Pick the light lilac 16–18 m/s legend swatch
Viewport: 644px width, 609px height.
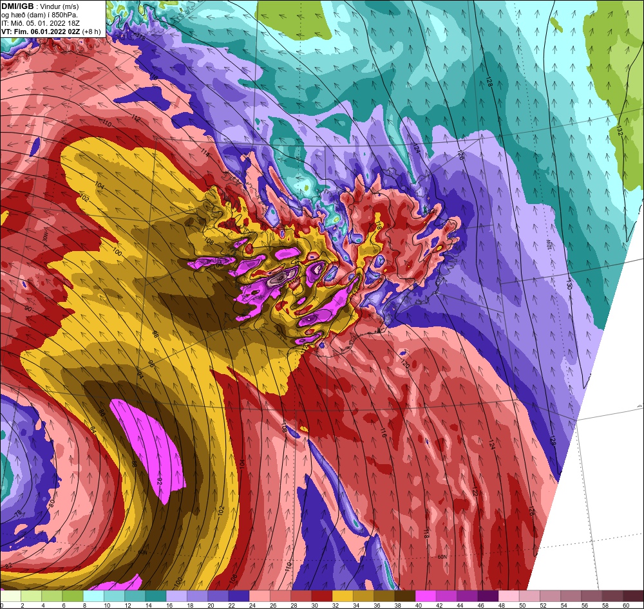pos(176,596)
